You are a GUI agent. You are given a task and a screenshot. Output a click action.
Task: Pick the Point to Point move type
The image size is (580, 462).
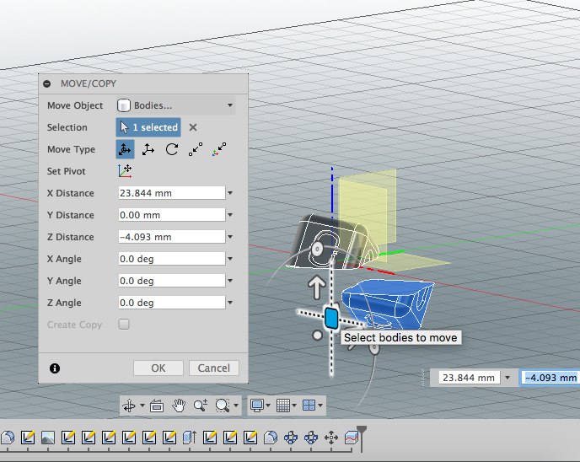[196, 149]
